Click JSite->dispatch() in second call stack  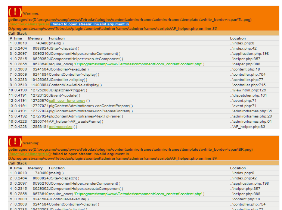64,178
